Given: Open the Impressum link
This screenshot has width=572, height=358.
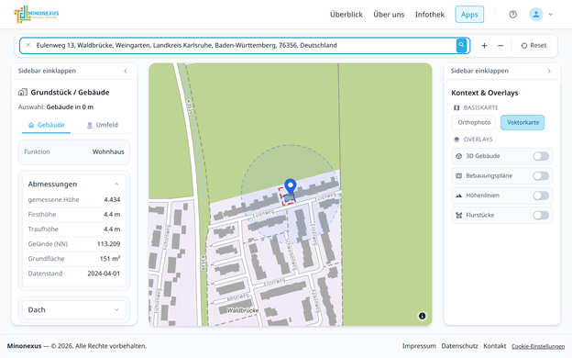Looking at the screenshot, I should tap(419, 346).
